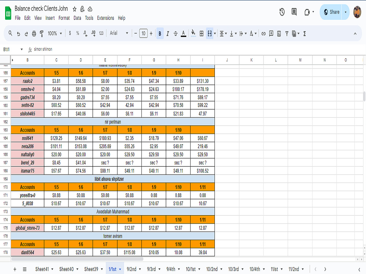
Task: Open text rotation options
Action: click(x=253, y=34)
